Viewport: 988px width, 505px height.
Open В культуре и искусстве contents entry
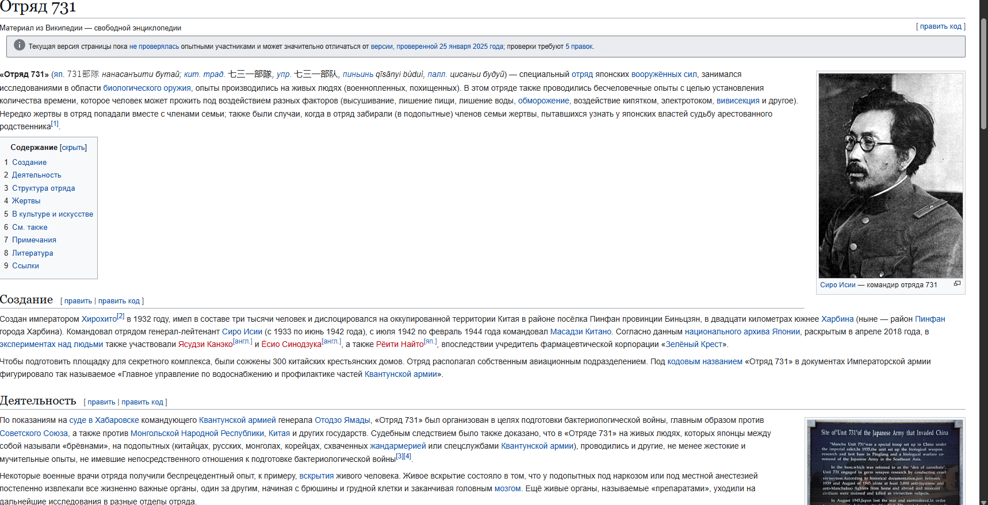pyautogui.click(x=52, y=214)
